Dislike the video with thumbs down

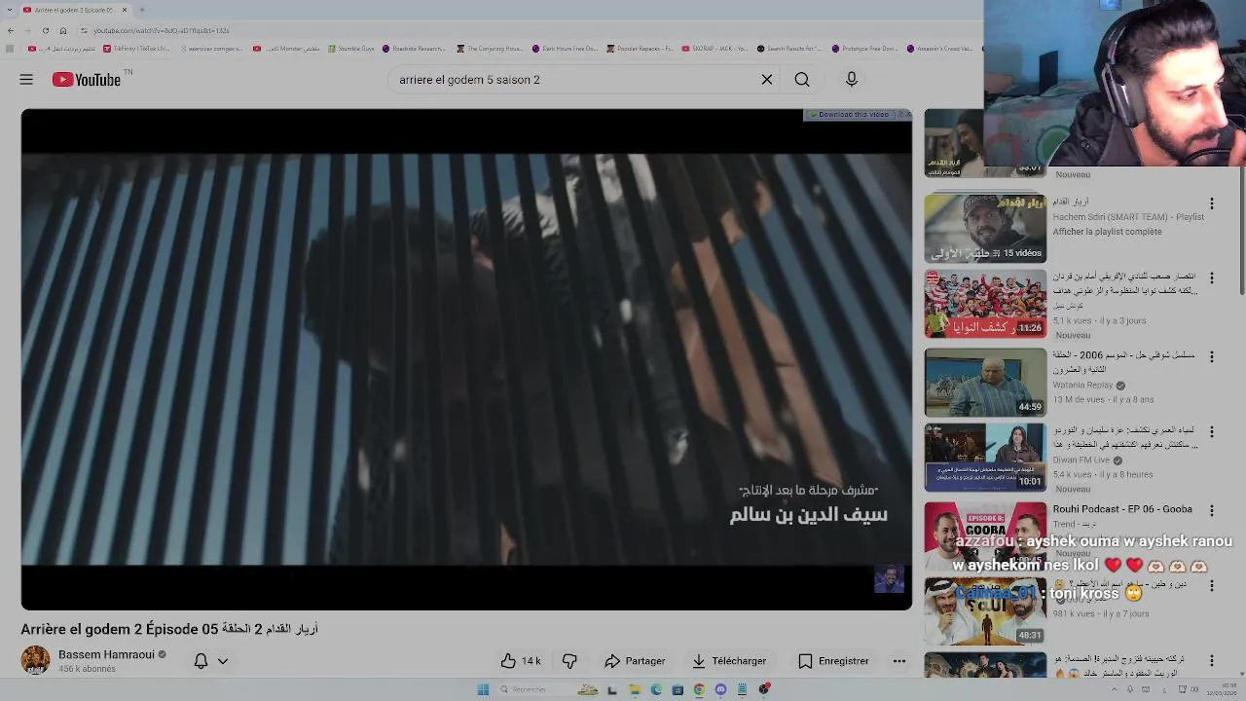click(x=569, y=661)
